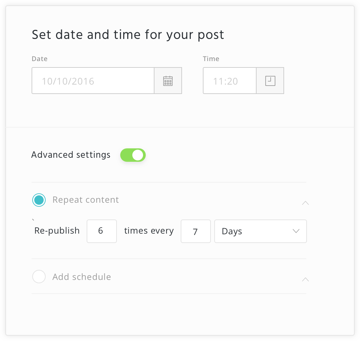Click the Set date and time heading
Screen dimensions: 360x341
pyautogui.click(x=128, y=34)
